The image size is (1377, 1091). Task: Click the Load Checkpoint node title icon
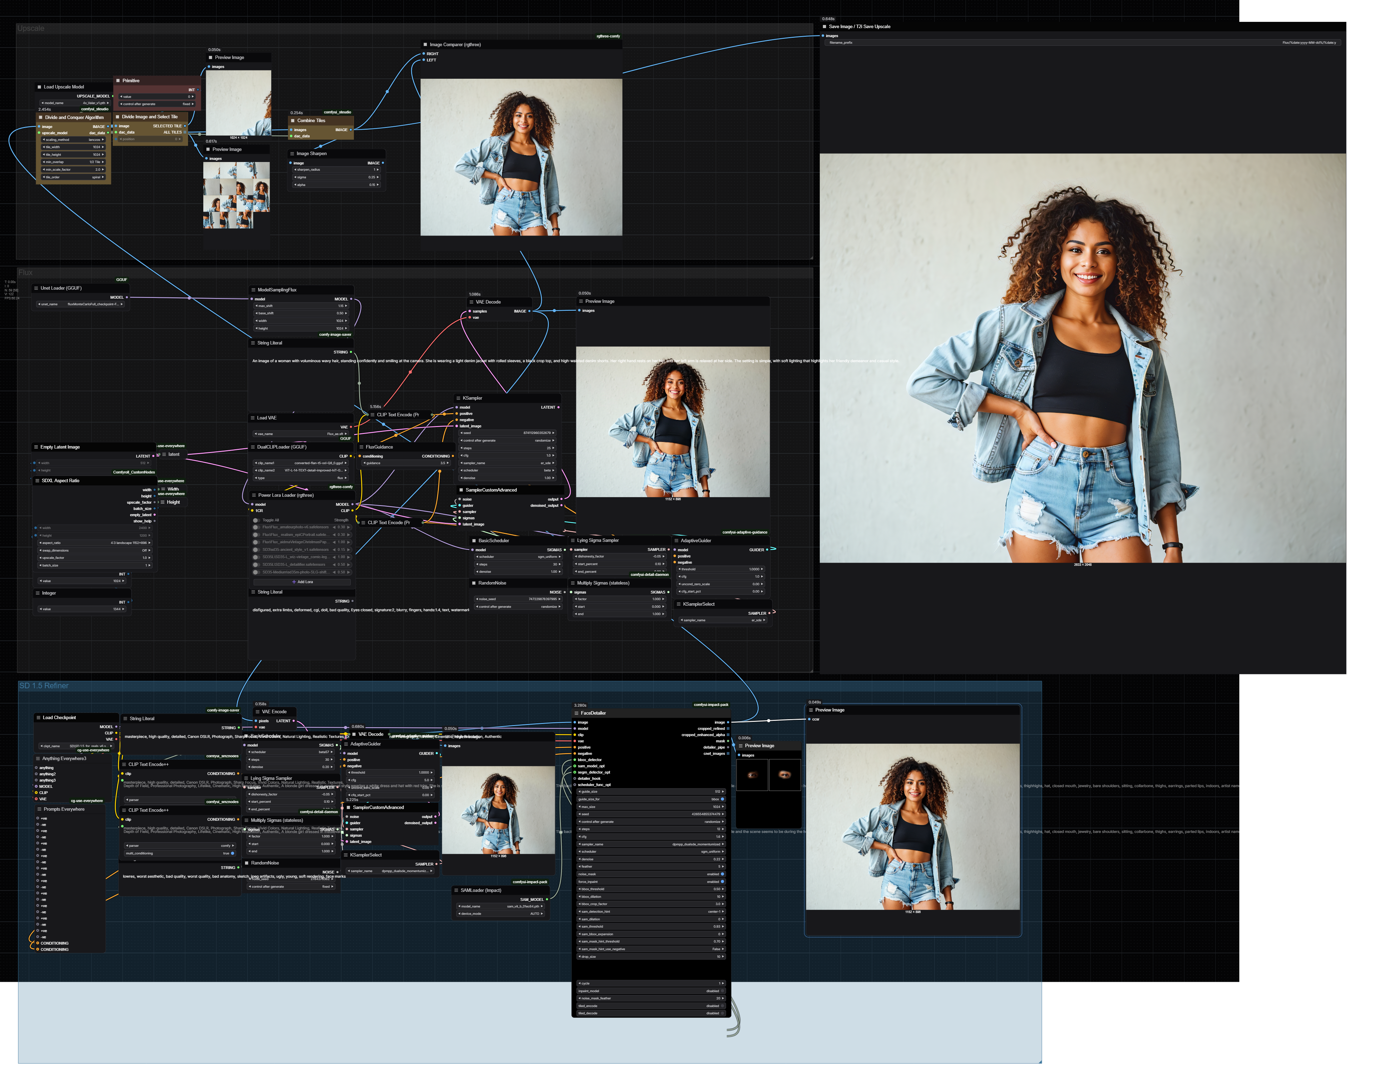[x=38, y=717]
